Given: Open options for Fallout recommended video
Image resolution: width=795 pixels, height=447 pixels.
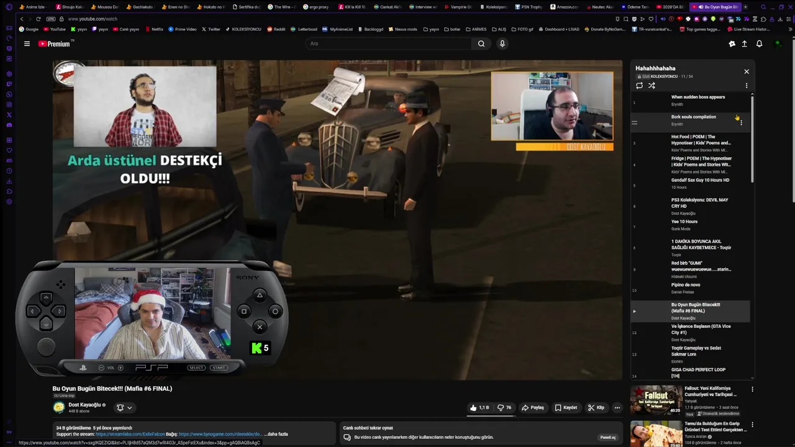Looking at the screenshot, I should [x=752, y=389].
